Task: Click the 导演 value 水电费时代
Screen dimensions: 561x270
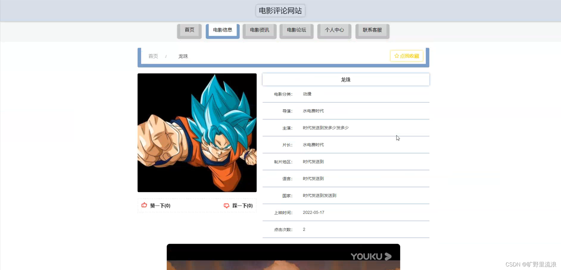Action: [313, 111]
